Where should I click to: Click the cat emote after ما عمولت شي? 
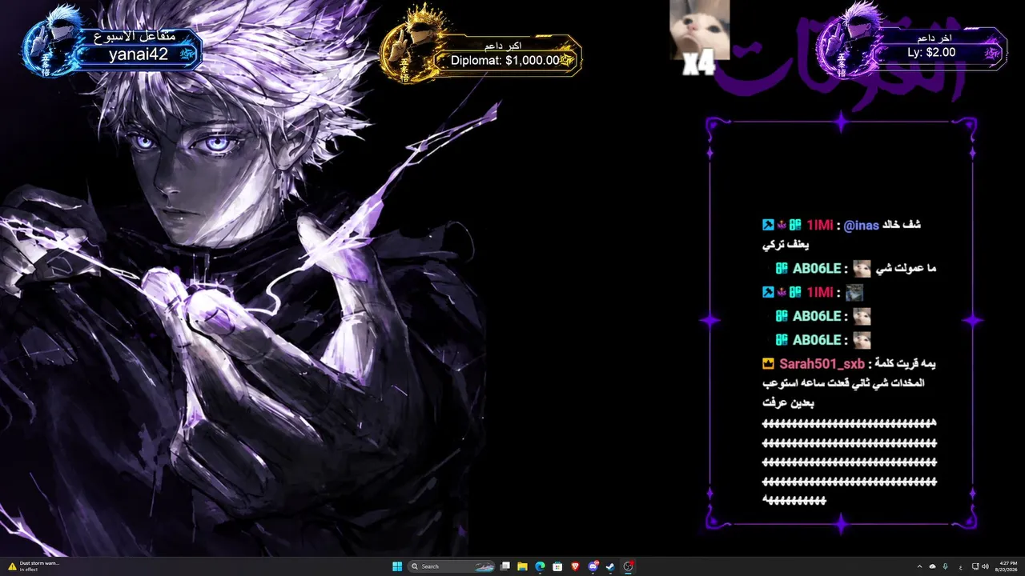click(862, 269)
